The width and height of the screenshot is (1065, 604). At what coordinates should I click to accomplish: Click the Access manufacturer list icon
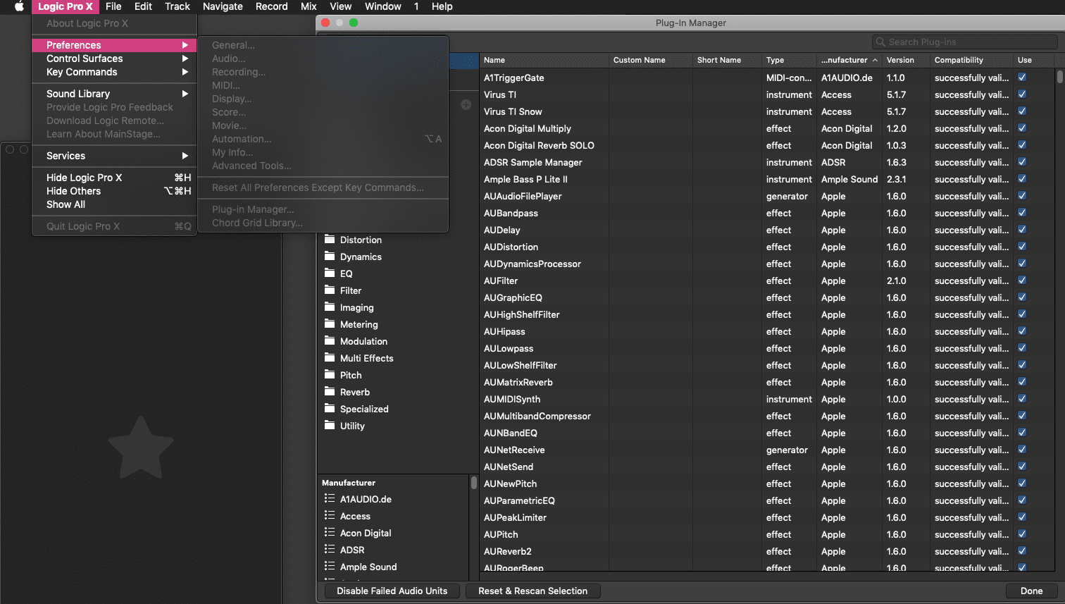(x=330, y=516)
